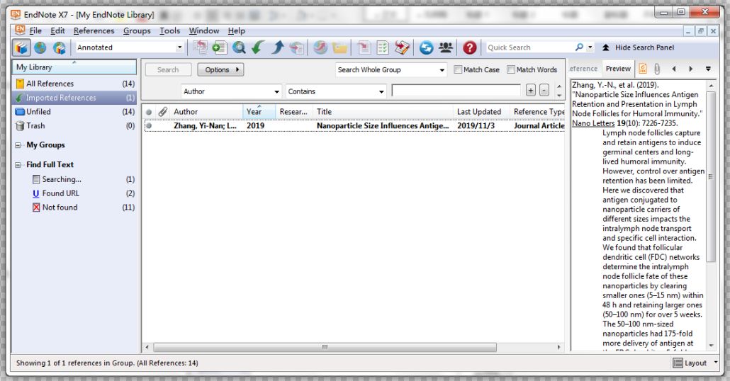730x381 pixels.
Task: Switch to Local Library Mode icon
Action: pos(21,47)
